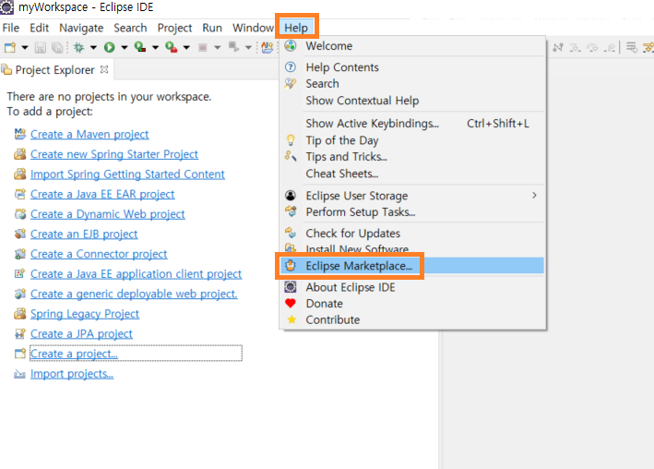Open the External Tools dropdown arrow
Viewport: 654px width, 469px height.
click(186, 48)
